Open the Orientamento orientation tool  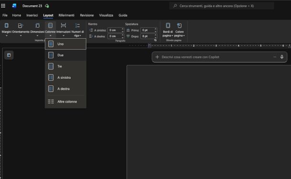tap(21, 30)
